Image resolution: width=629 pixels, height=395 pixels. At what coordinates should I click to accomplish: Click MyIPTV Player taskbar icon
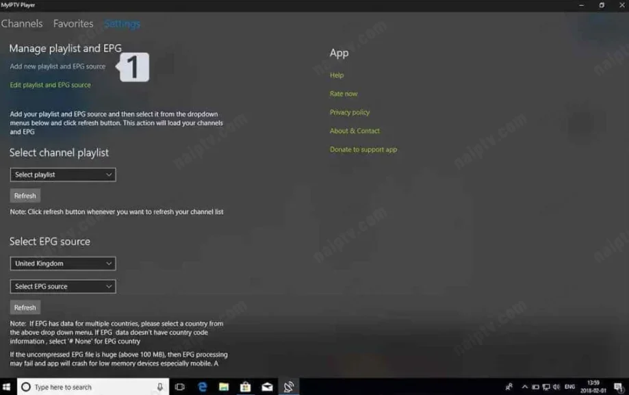point(288,387)
